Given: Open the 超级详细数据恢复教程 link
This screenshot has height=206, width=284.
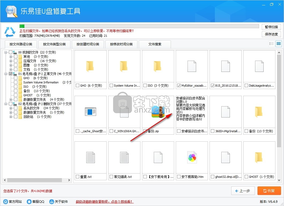Looking at the screenshot, I should coord(104,202).
